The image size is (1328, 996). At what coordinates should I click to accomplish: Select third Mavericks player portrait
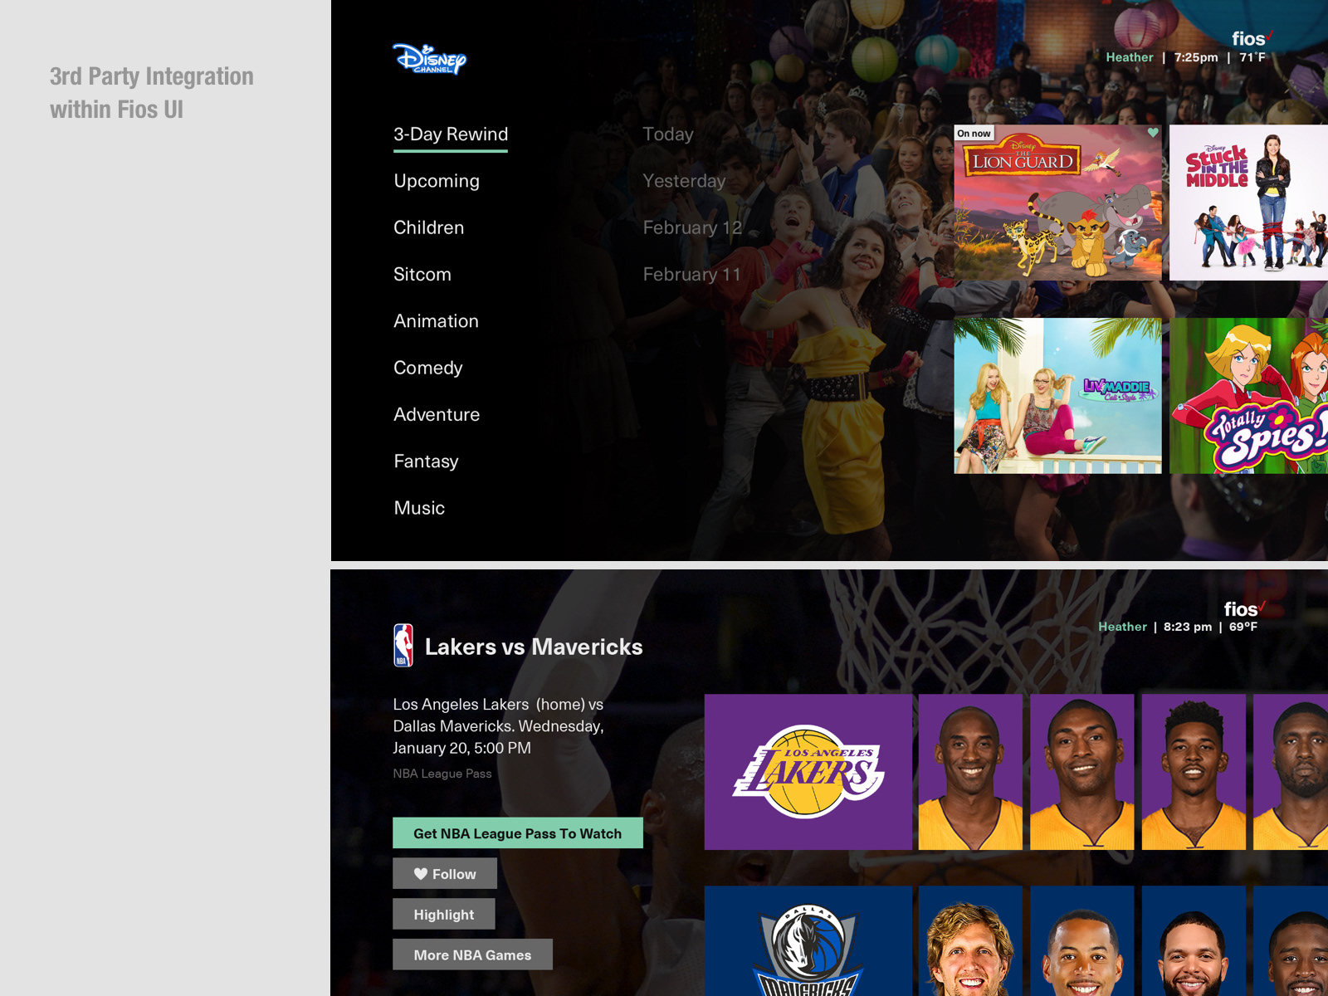click(x=1194, y=940)
